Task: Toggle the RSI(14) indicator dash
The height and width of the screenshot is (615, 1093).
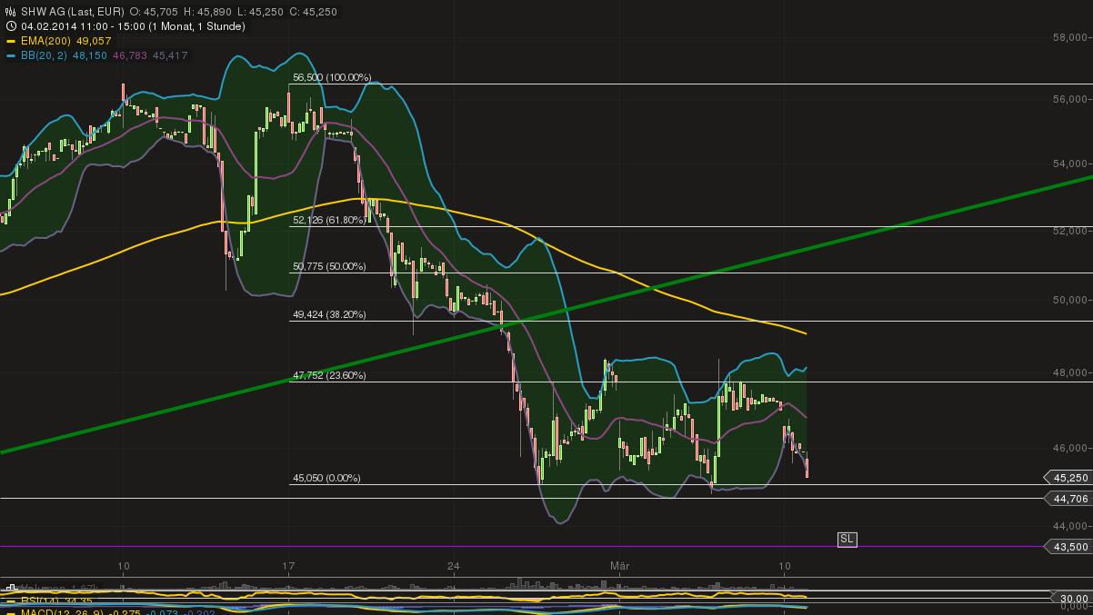Action: [10, 600]
